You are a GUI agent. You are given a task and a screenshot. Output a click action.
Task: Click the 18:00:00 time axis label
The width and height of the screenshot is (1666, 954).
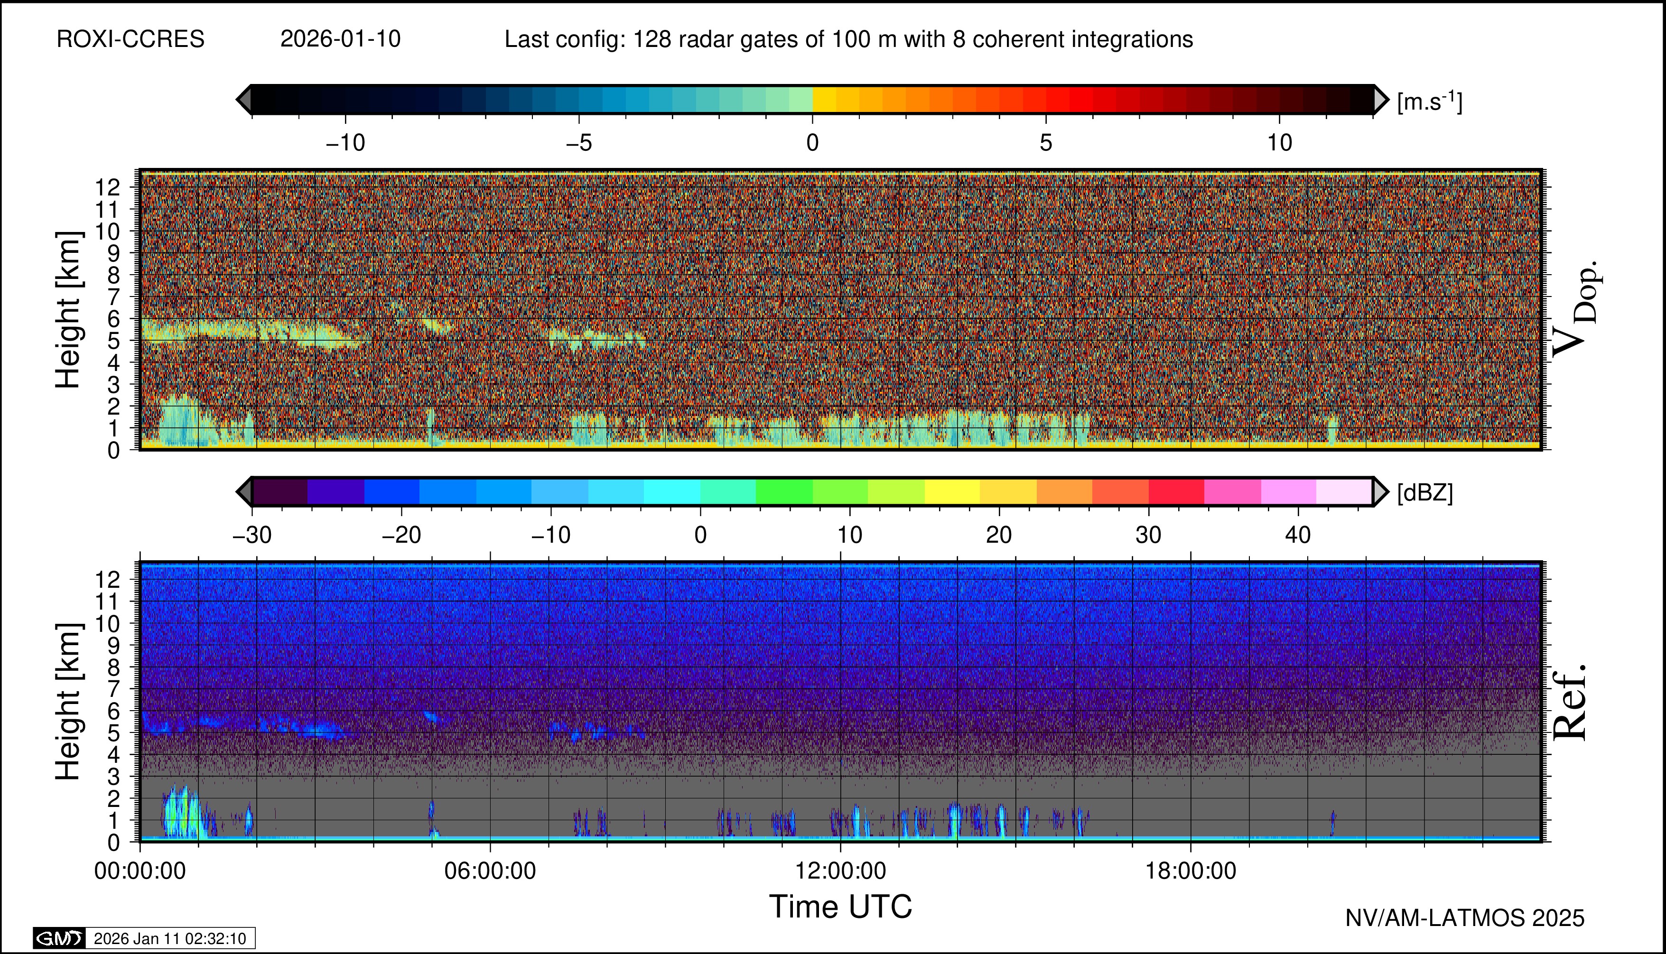[1191, 871]
